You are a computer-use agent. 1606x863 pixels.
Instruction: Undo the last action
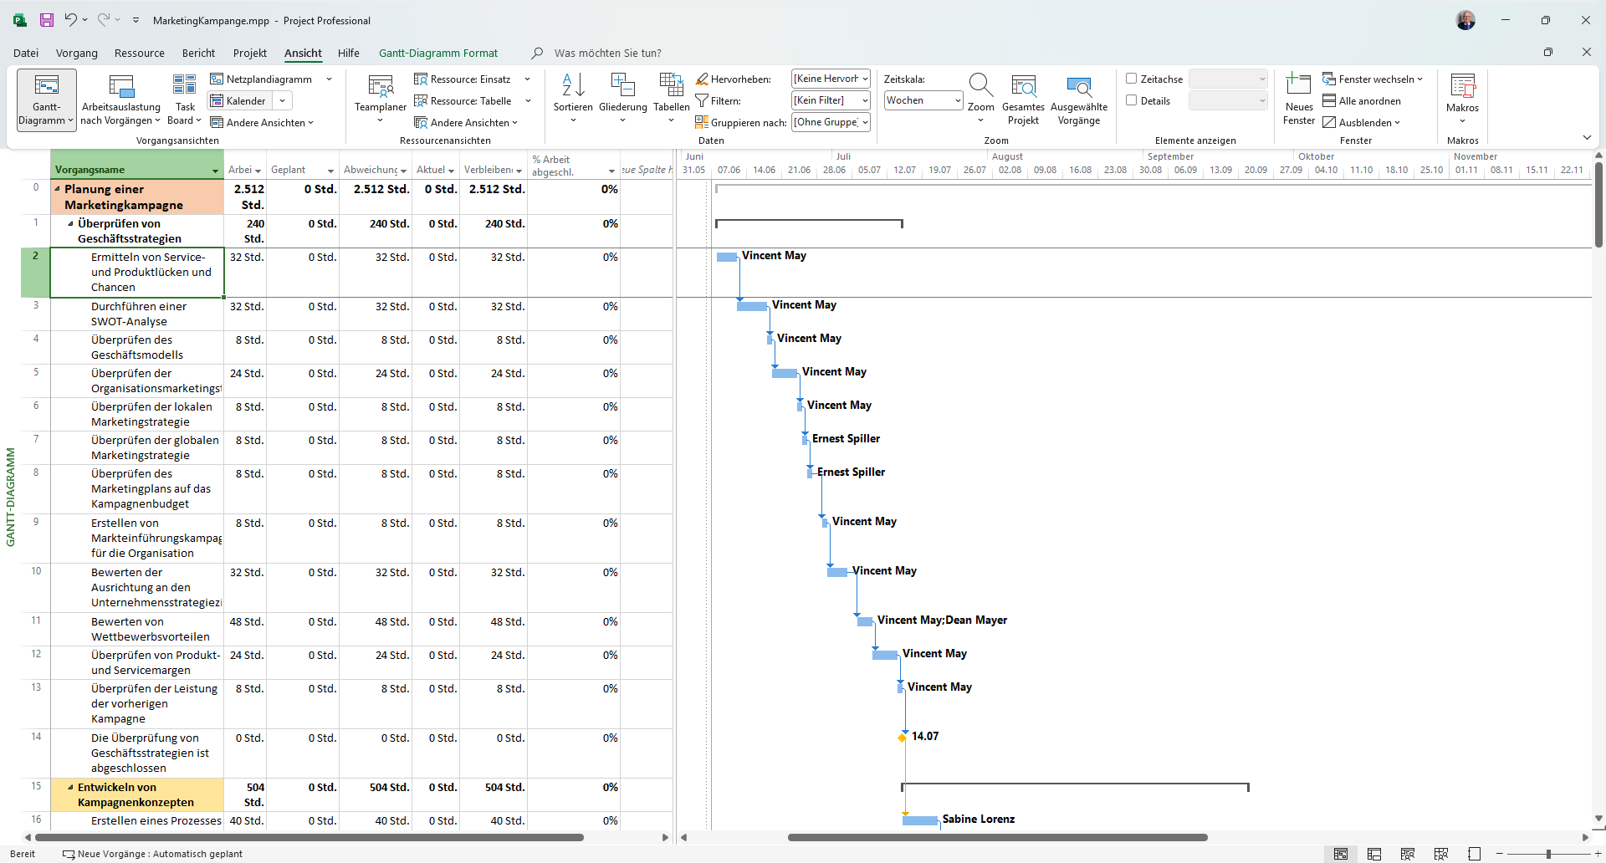point(71,20)
